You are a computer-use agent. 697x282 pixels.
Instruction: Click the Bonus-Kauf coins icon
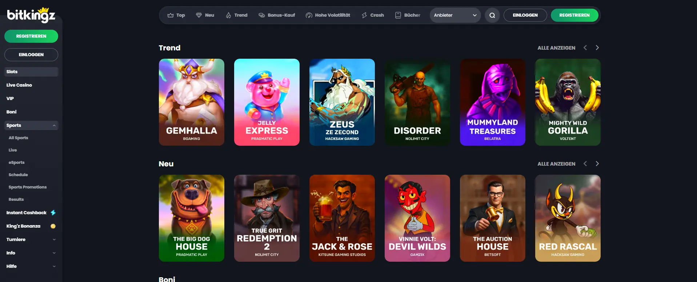(x=262, y=15)
